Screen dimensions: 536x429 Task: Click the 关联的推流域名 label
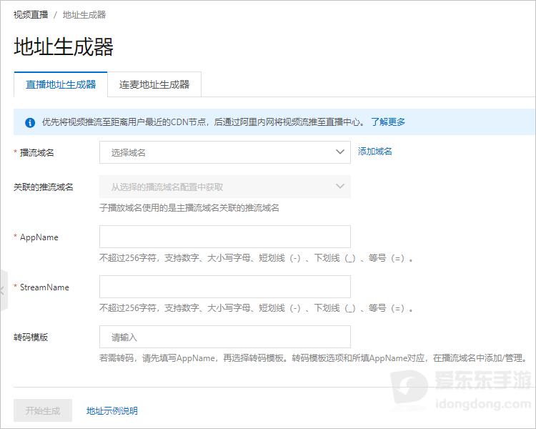pyautogui.click(x=44, y=187)
